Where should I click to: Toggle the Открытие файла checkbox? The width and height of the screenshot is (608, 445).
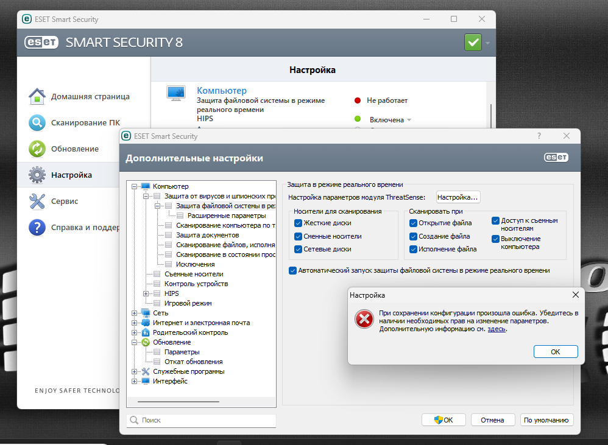pos(414,223)
